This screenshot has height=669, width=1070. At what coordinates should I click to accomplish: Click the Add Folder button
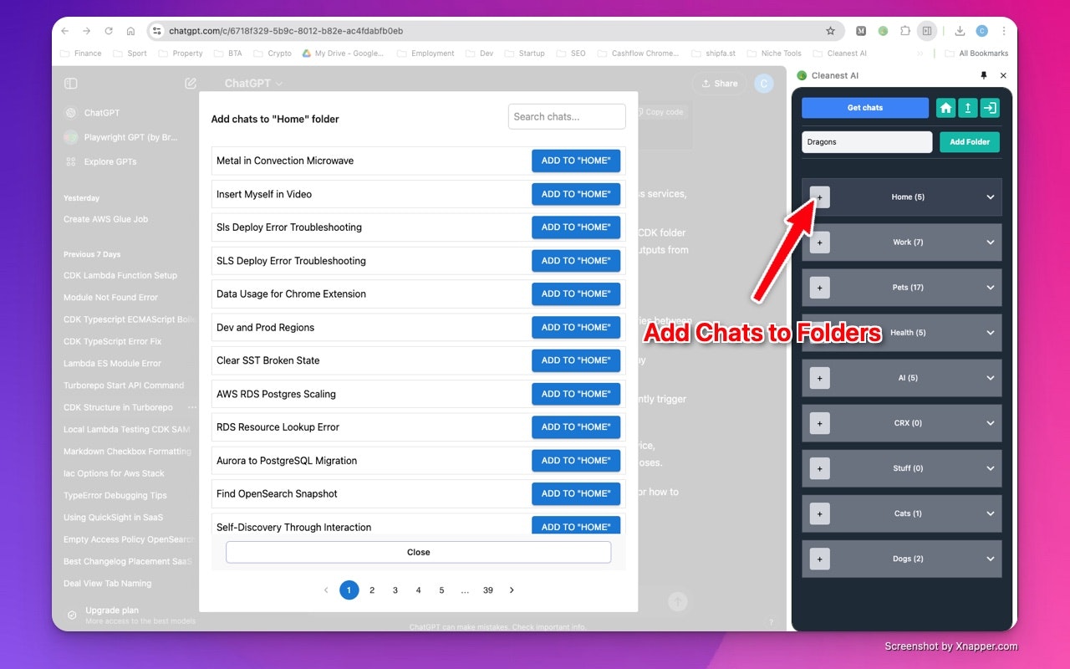970,142
